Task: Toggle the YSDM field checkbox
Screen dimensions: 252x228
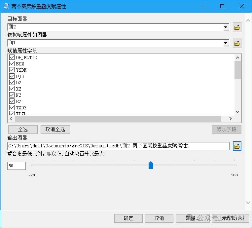Action: [x=12, y=70]
